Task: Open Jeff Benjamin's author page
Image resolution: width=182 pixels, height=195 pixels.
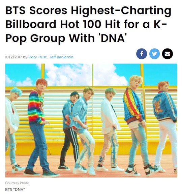Action: coord(61,57)
